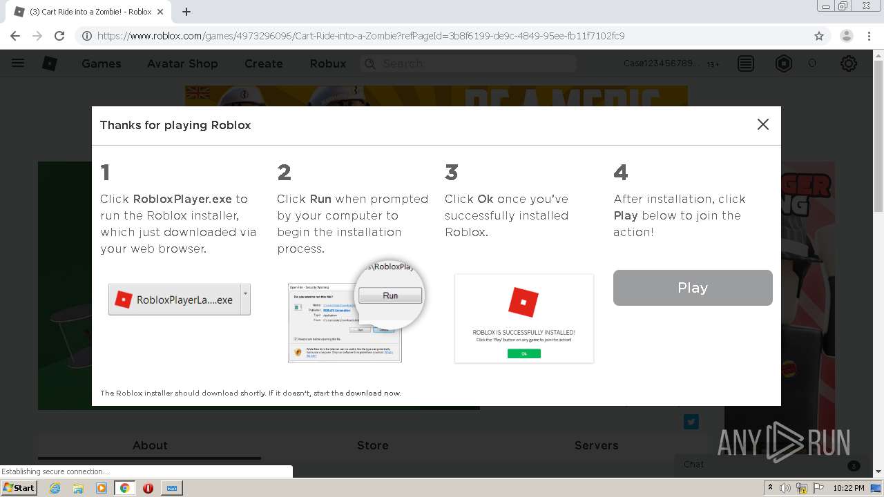Open a new browser tab
The width and height of the screenshot is (884, 497).
186,12
